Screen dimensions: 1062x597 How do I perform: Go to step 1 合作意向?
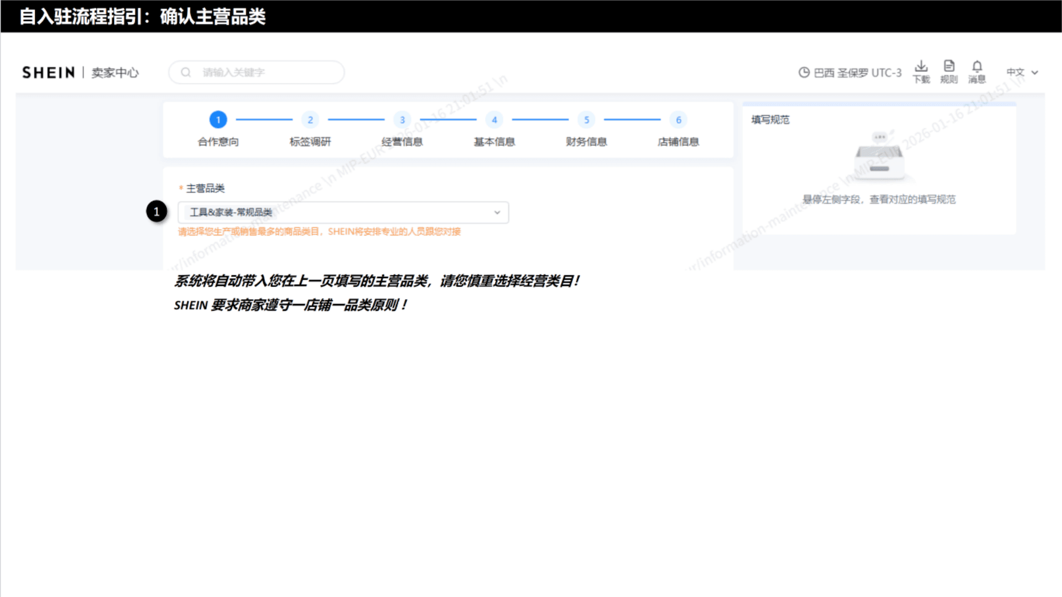point(218,128)
